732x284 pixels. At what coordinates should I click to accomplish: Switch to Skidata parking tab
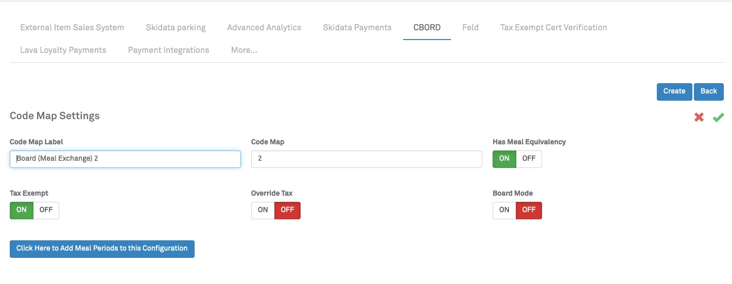coord(176,28)
